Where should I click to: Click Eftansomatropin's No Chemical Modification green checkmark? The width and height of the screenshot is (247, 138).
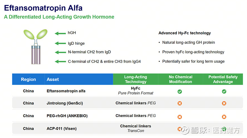point(180,91)
